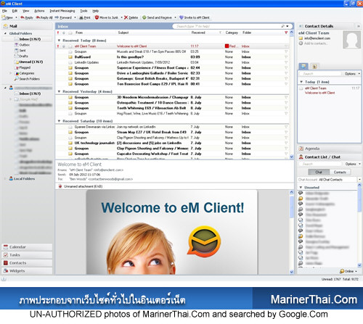The height and width of the screenshot is (324, 363).
Task: Collapse the Received: Saturday group
Action: click(59, 121)
